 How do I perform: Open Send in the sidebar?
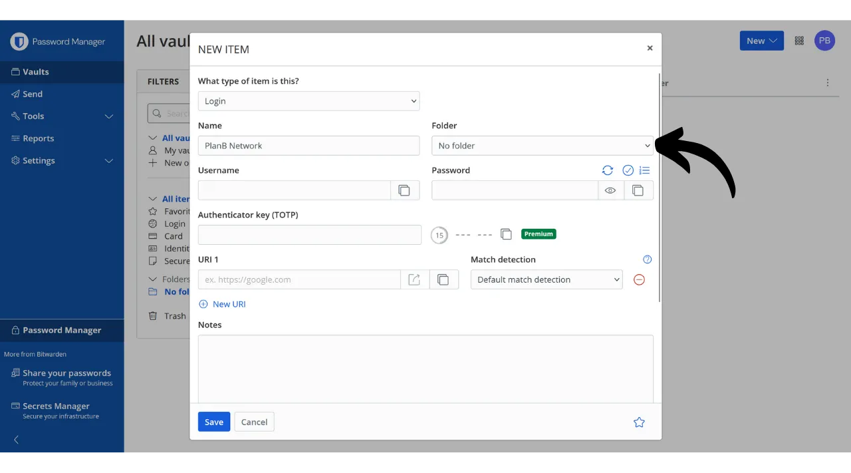pyautogui.click(x=32, y=94)
